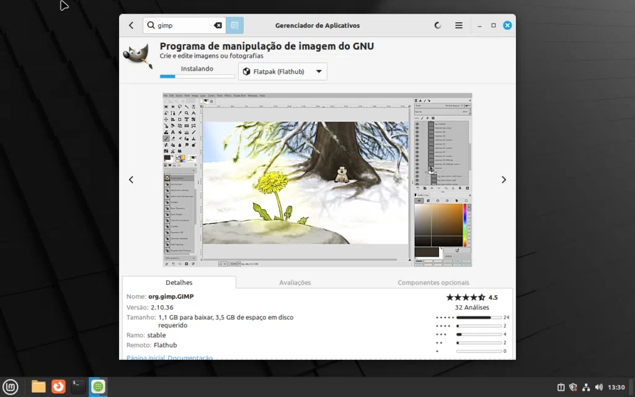Screen dimensions: 635x397
Task: Open the hamburger menu icon
Action: pos(458,25)
